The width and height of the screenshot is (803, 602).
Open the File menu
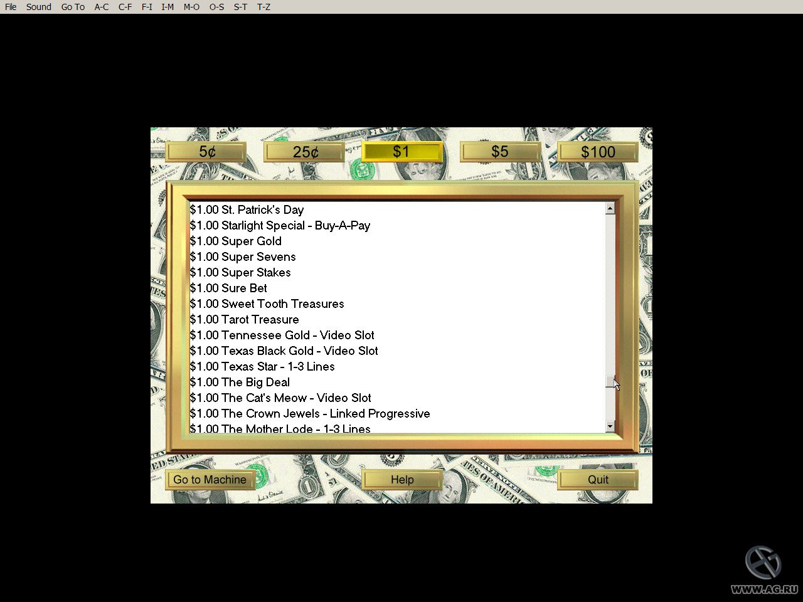11,7
